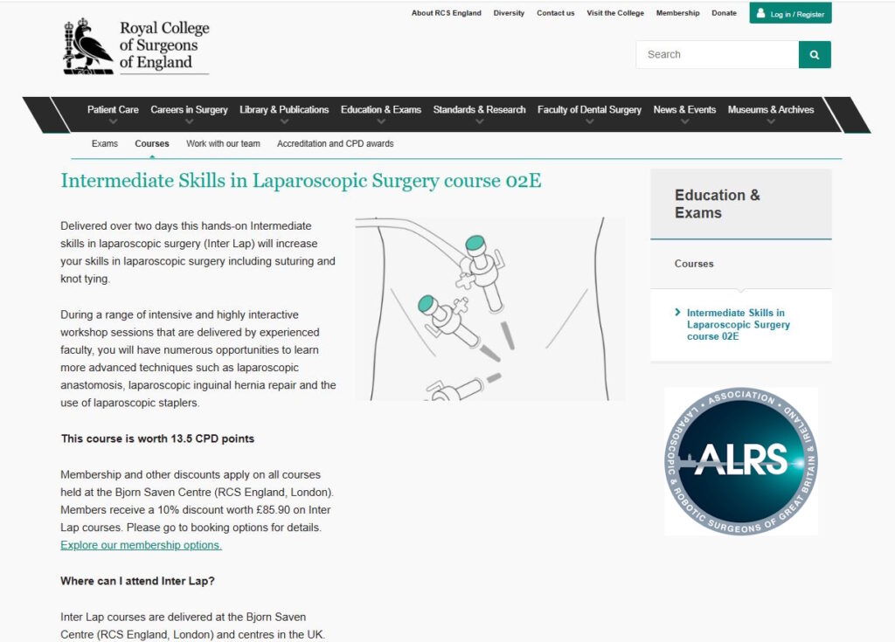Click the magnifying glass search button
This screenshot has height=642, width=895.
click(x=814, y=54)
